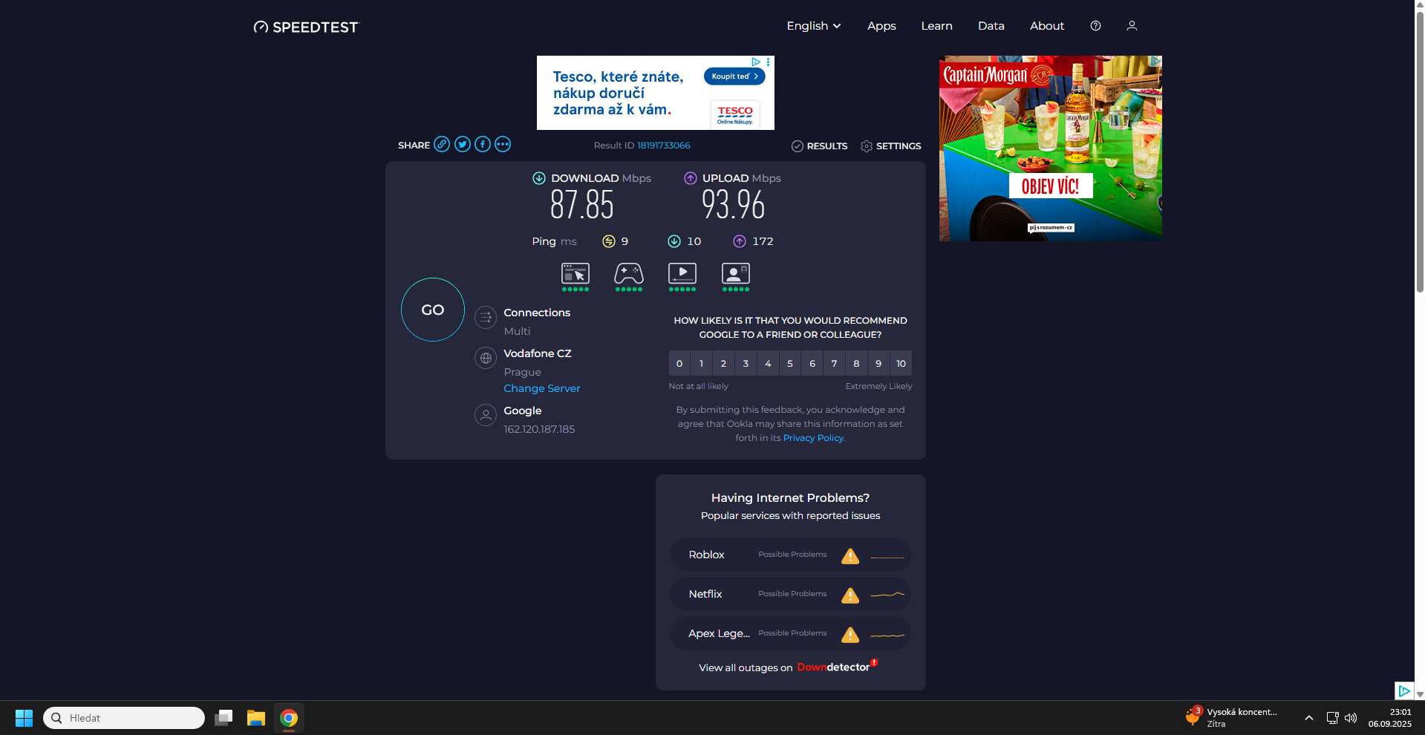Copy result link via share link icon
Viewport: 1425px width, 735px height.
[442, 144]
